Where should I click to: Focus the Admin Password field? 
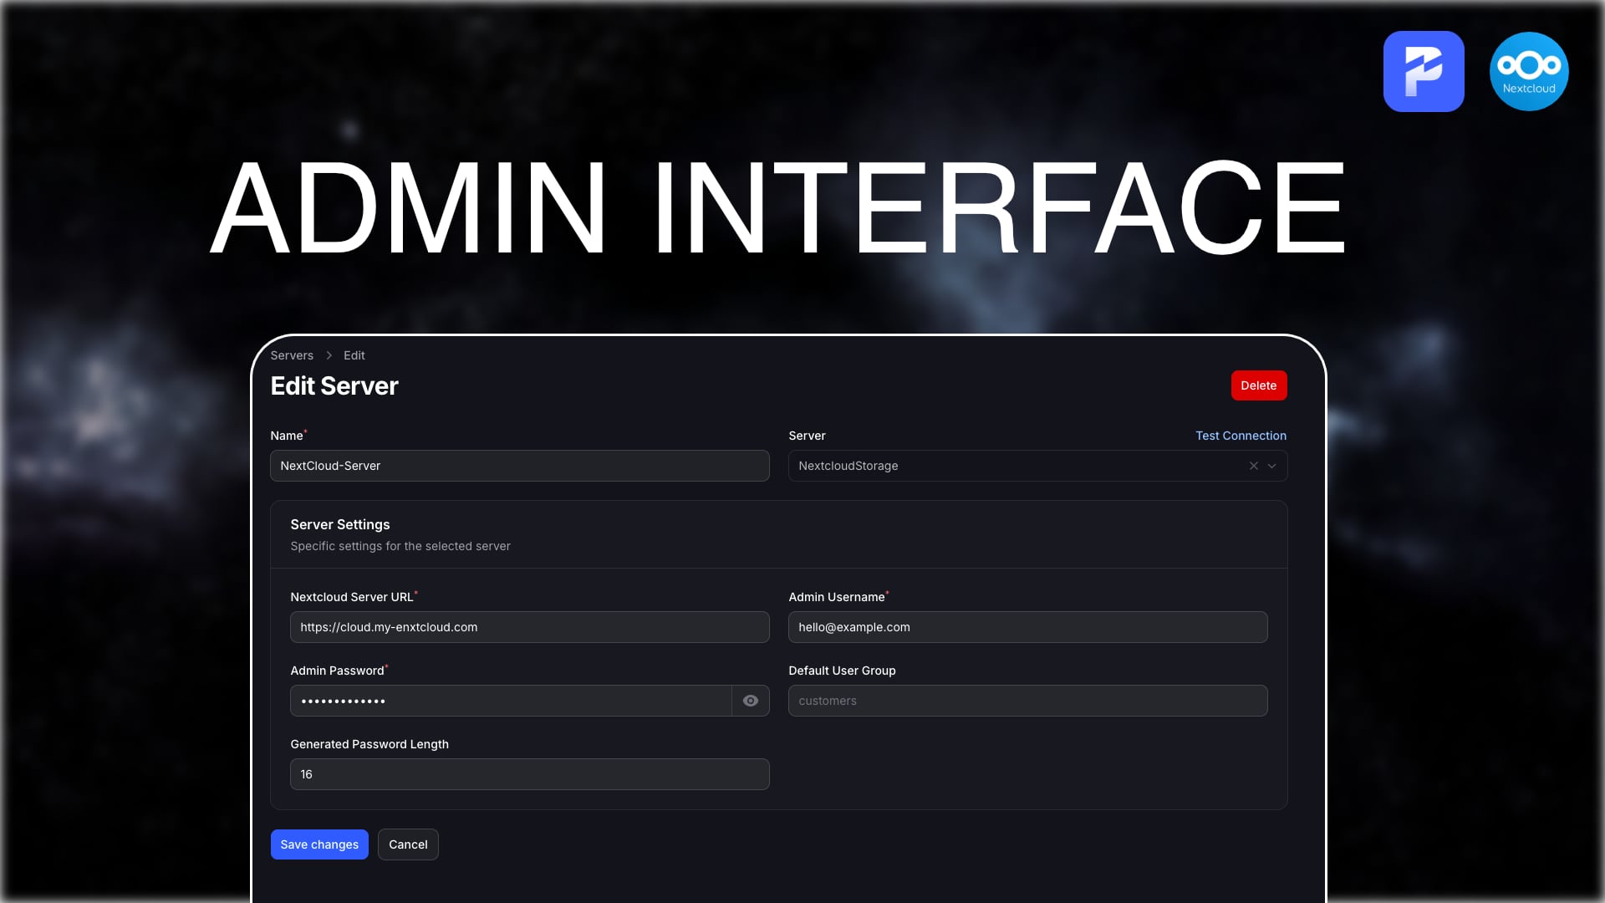click(510, 701)
